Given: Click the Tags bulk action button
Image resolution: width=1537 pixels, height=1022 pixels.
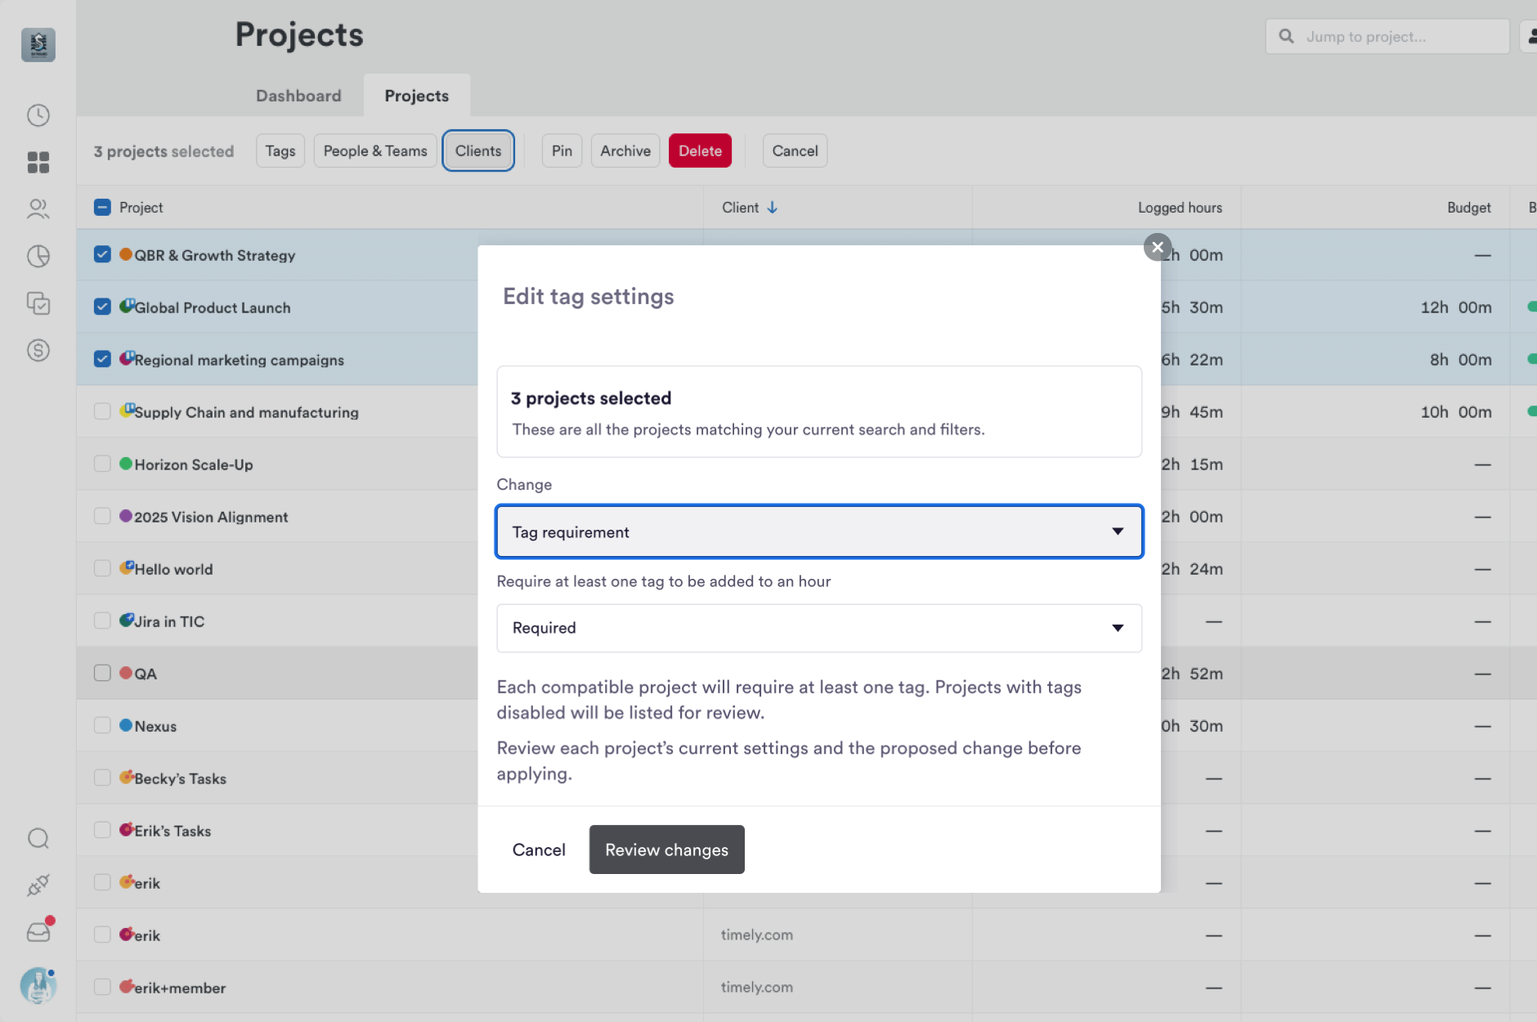Looking at the screenshot, I should 280,150.
